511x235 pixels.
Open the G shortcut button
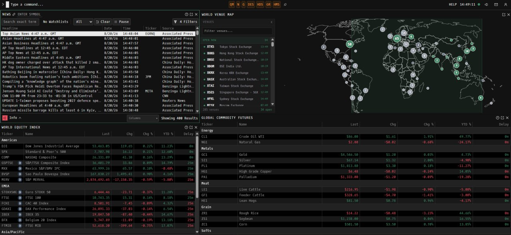pyautogui.click(x=244, y=4)
